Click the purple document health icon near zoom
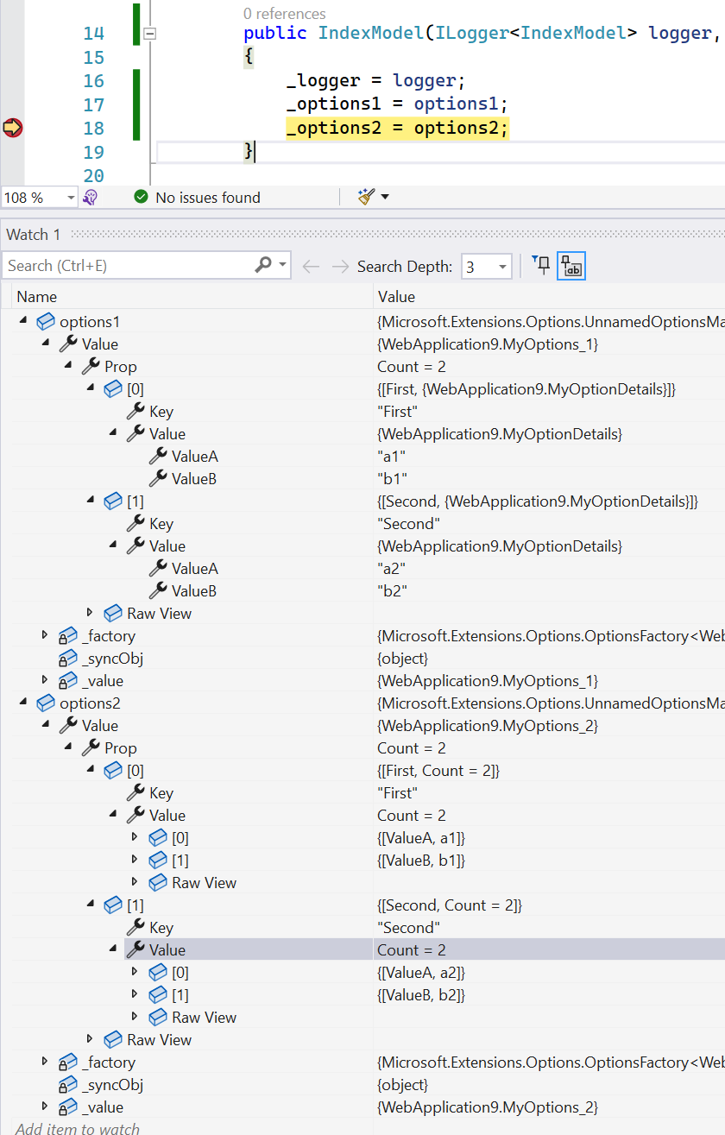725x1135 pixels. [89, 197]
